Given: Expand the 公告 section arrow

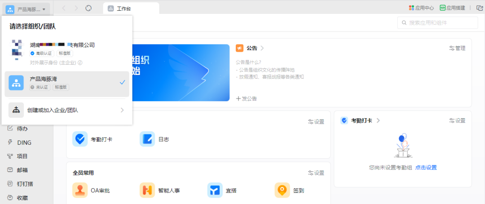Looking at the screenshot, I should tap(262, 48).
